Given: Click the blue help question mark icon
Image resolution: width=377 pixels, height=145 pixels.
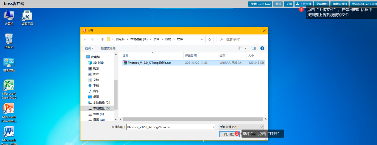Looking at the screenshot, I should (262, 48).
